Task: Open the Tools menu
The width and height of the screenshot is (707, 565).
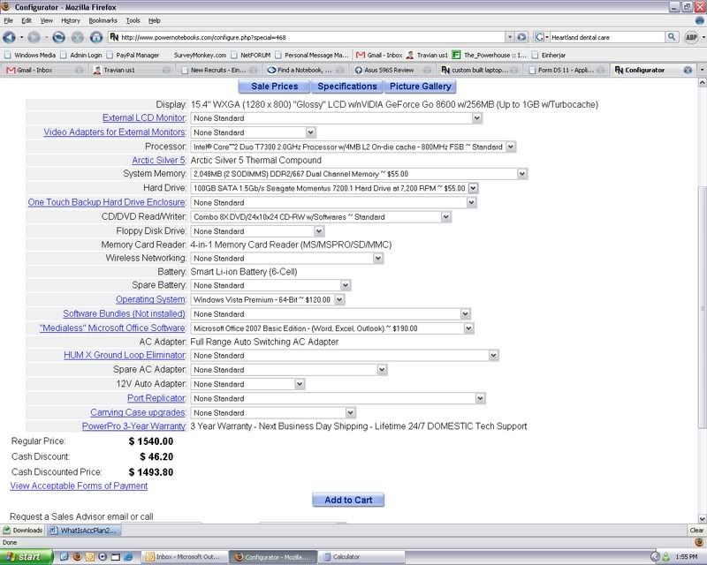Action: click(133, 20)
